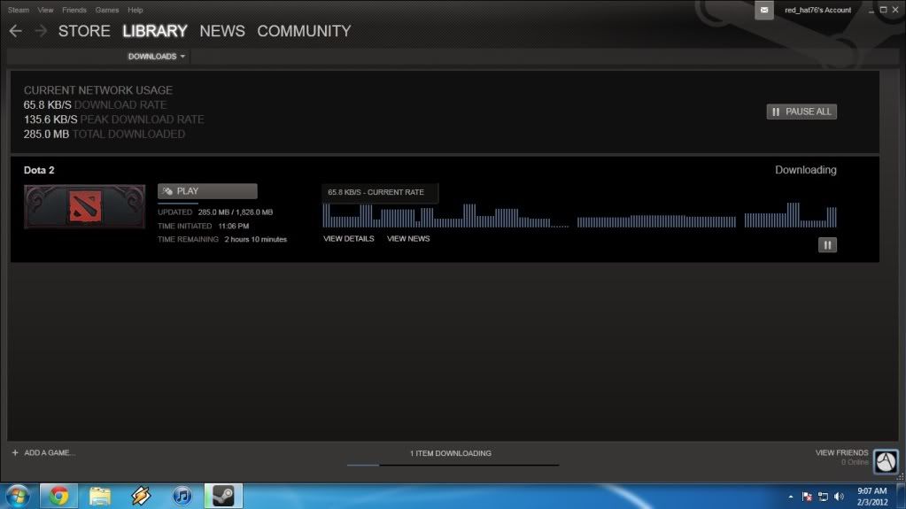
Task: Open red_hat76's Account link
Action: [817, 10]
